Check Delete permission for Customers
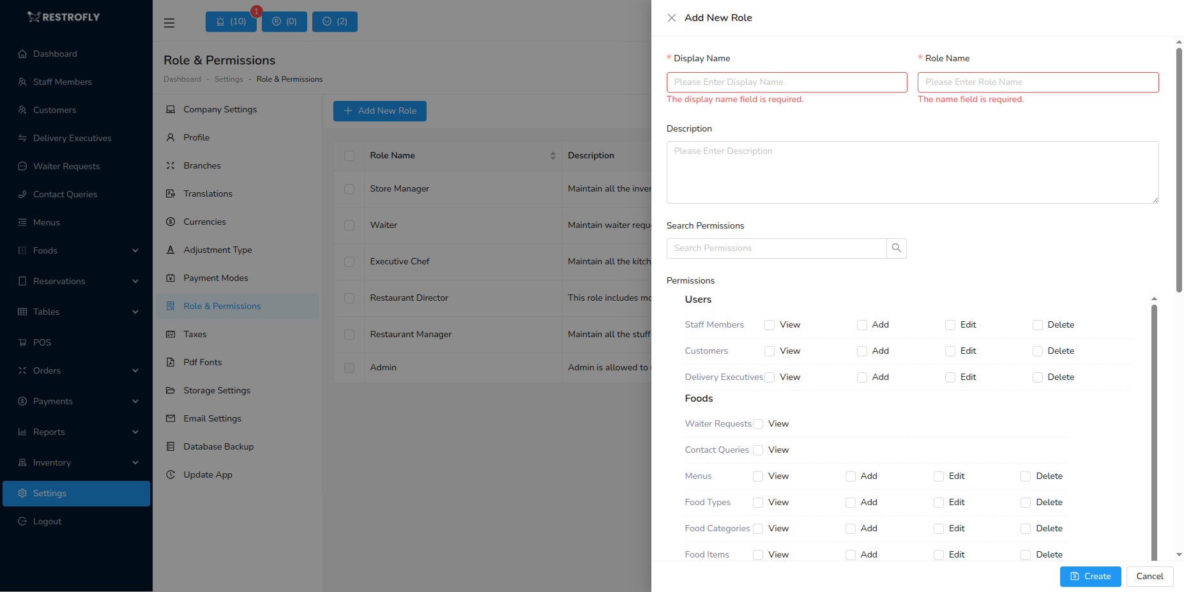The height and width of the screenshot is (592, 1184). 1038,351
